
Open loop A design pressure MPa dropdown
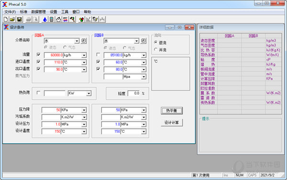(x=84, y=125)
